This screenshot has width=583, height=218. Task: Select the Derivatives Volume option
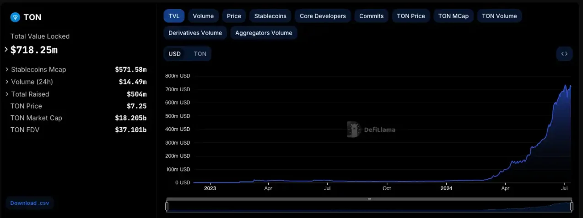195,33
